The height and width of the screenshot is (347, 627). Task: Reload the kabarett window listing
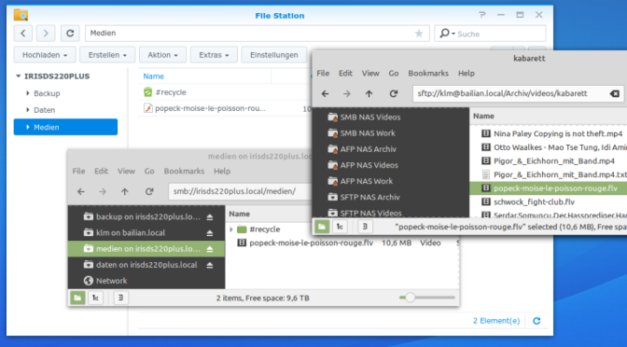[x=394, y=93]
